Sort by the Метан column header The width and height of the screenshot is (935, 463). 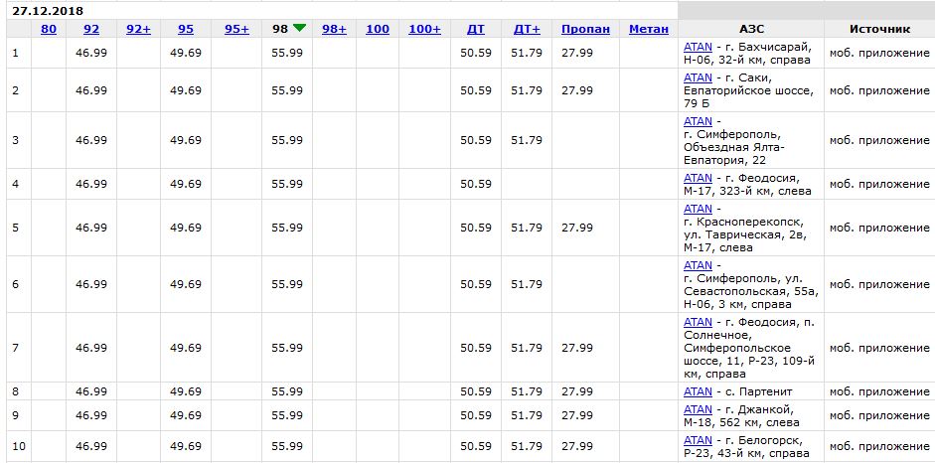pyautogui.click(x=649, y=29)
